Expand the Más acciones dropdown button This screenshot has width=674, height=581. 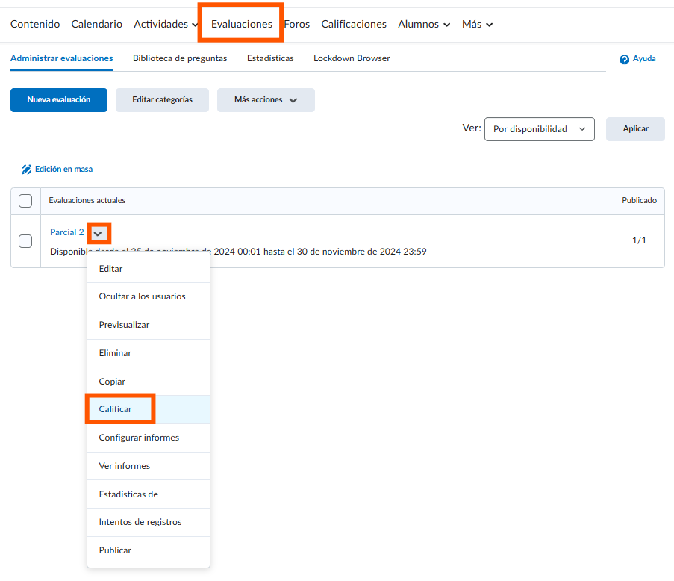point(266,100)
